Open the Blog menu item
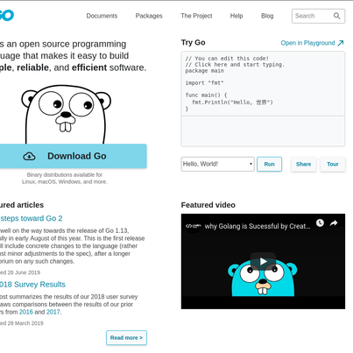 267,16
